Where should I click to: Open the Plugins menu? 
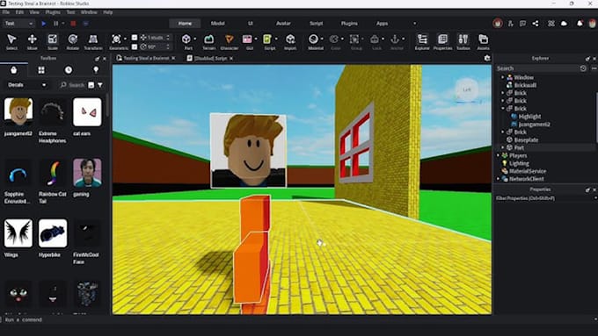click(x=53, y=12)
